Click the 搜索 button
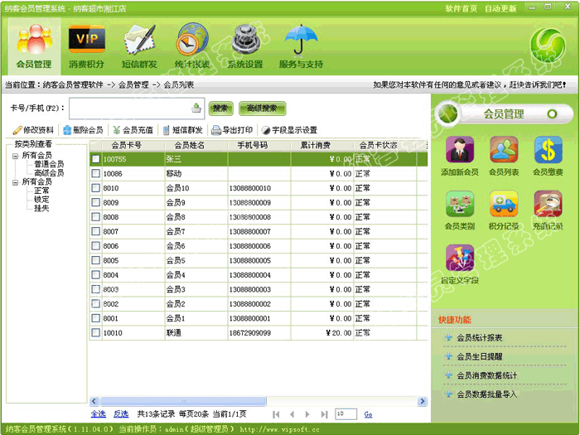 [x=221, y=109]
